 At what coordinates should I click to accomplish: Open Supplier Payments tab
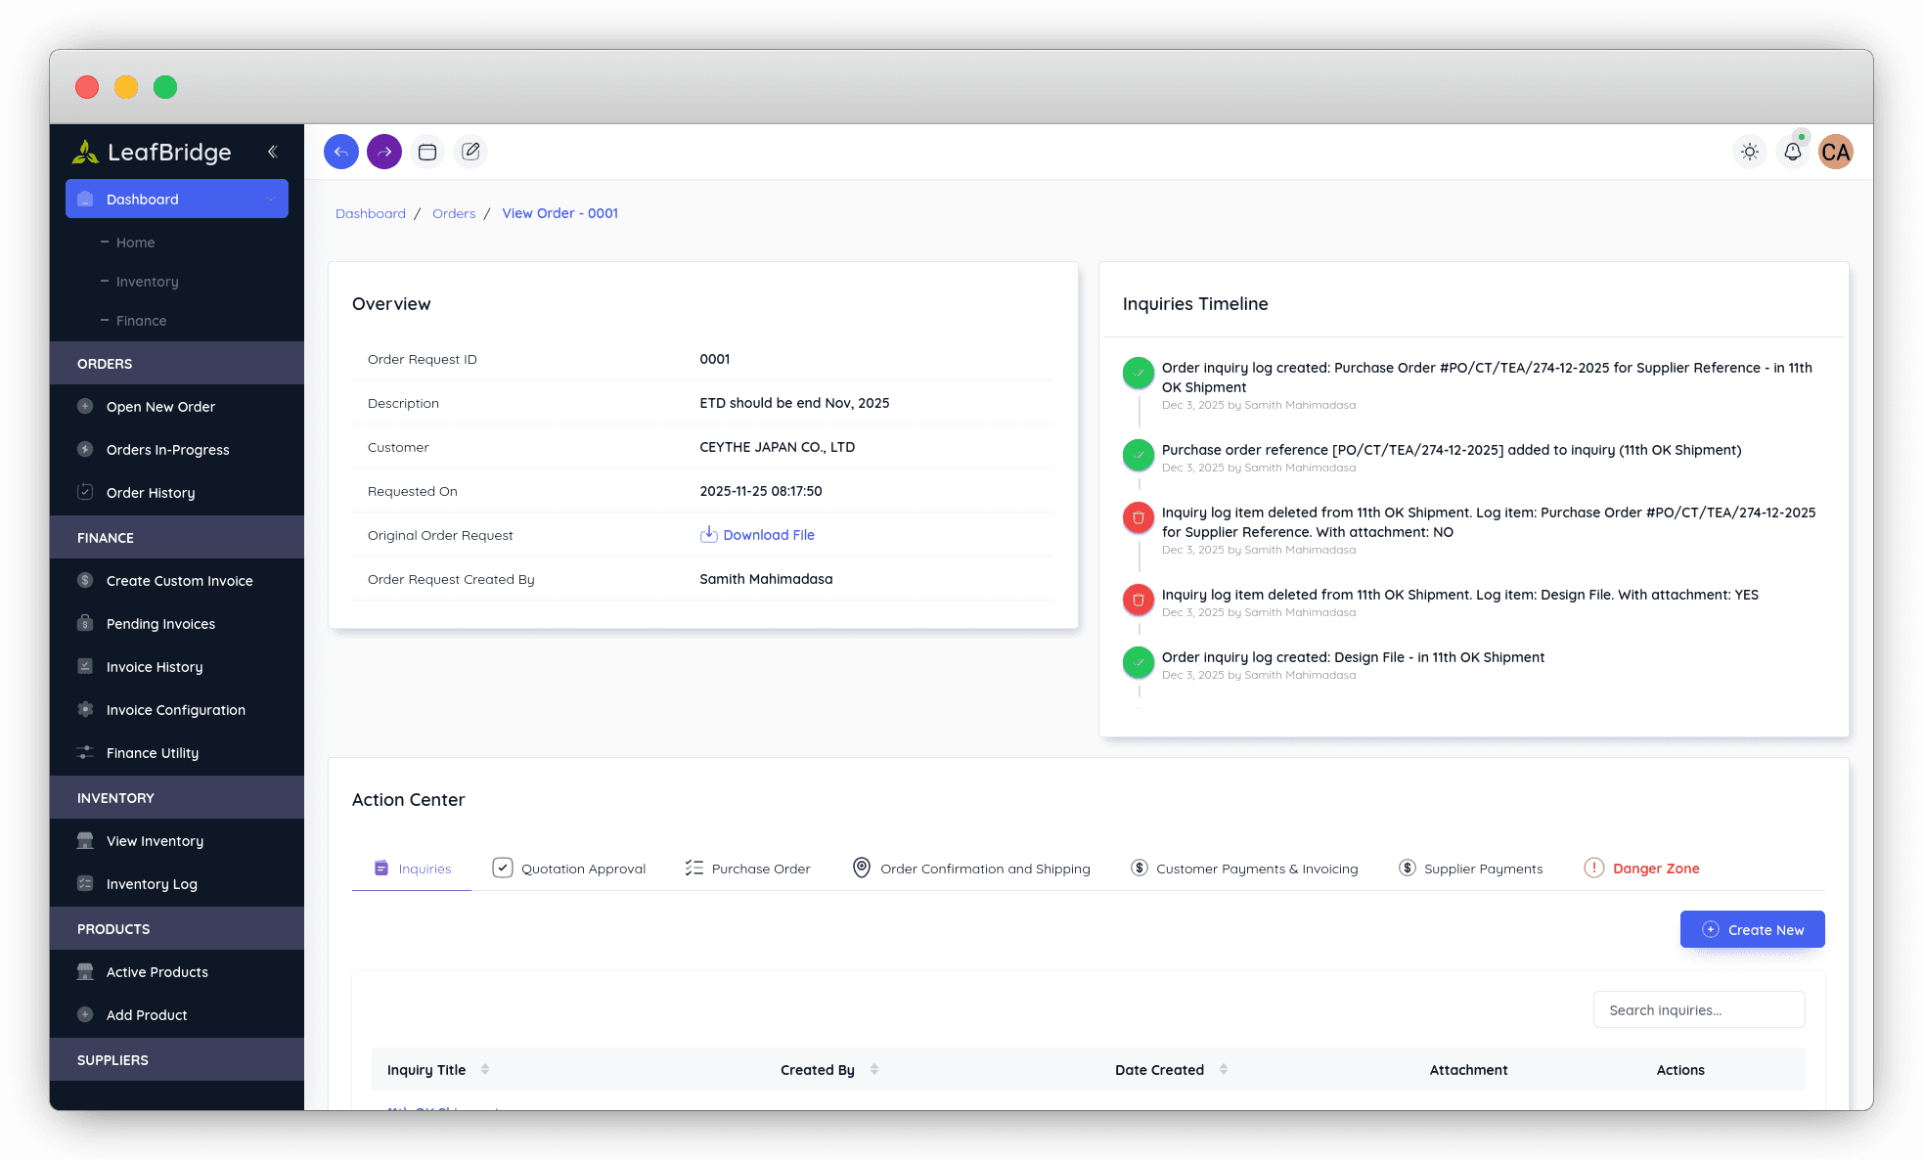pos(1471,869)
